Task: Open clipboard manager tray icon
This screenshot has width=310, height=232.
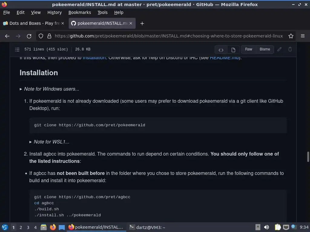Action: (x=278, y=227)
